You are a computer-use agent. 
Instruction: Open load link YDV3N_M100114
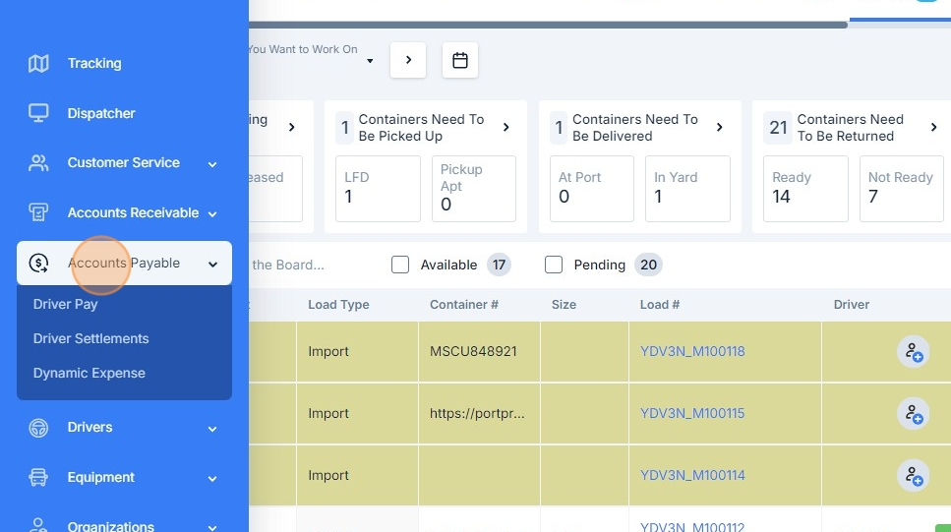pos(692,475)
